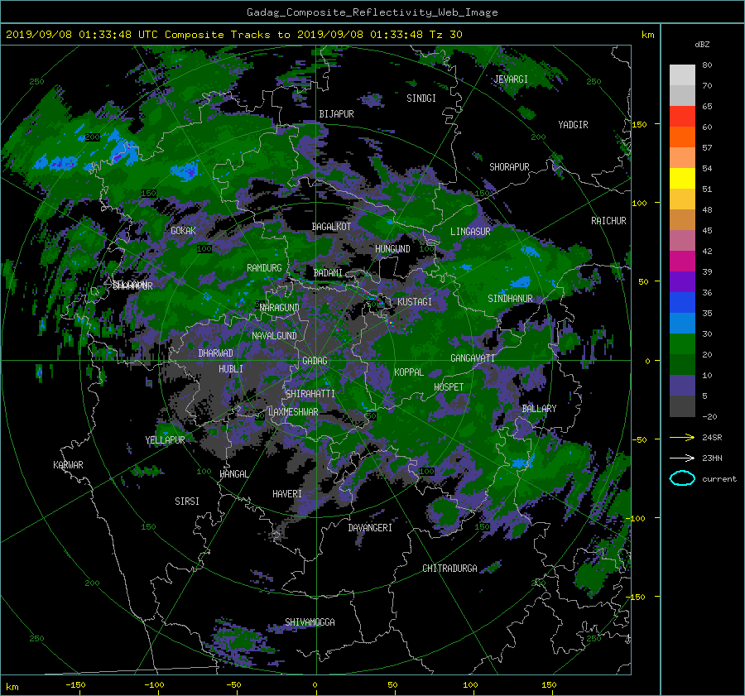
Task: Click the 100 tick on bottom km axis
Action: pyautogui.click(x=470, y=685)
